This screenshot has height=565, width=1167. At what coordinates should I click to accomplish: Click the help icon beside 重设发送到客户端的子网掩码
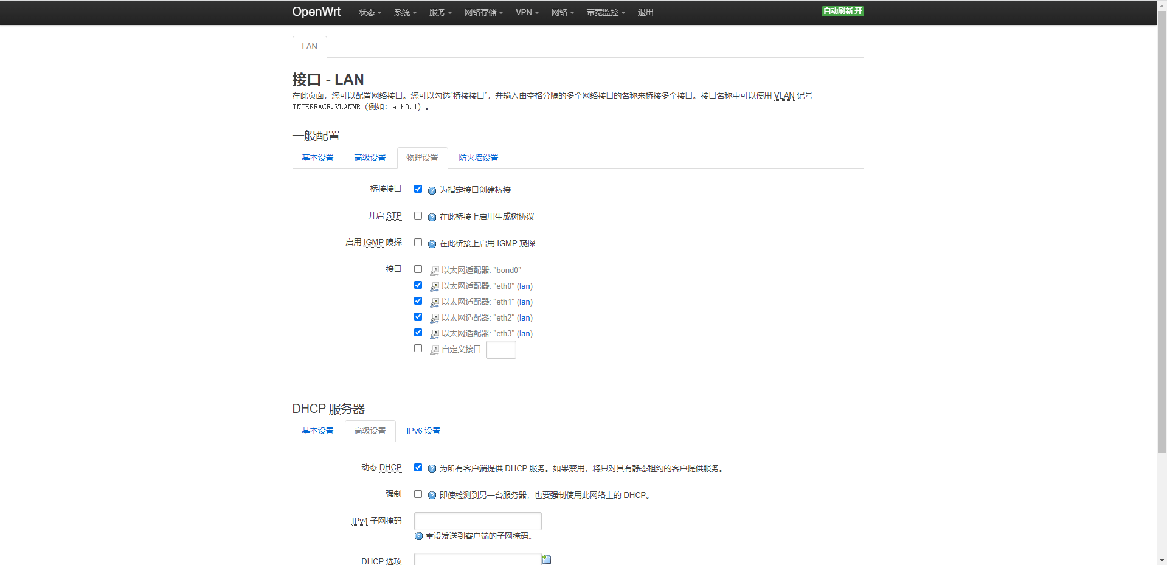coord(418,536)
